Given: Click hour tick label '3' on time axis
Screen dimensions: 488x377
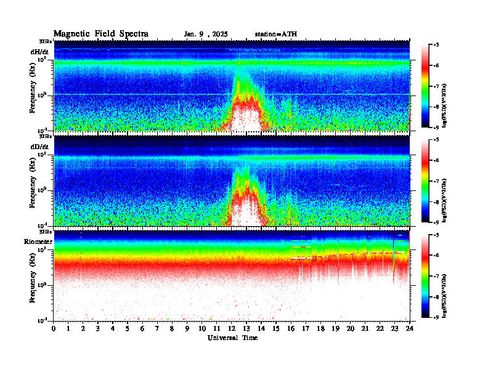Looking at the screenshot, I should click(x=98, y=329).
